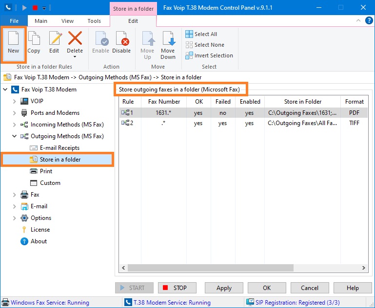
Task: Switch to the Edit ribbon tab
Action: click(x=133, y=21)
